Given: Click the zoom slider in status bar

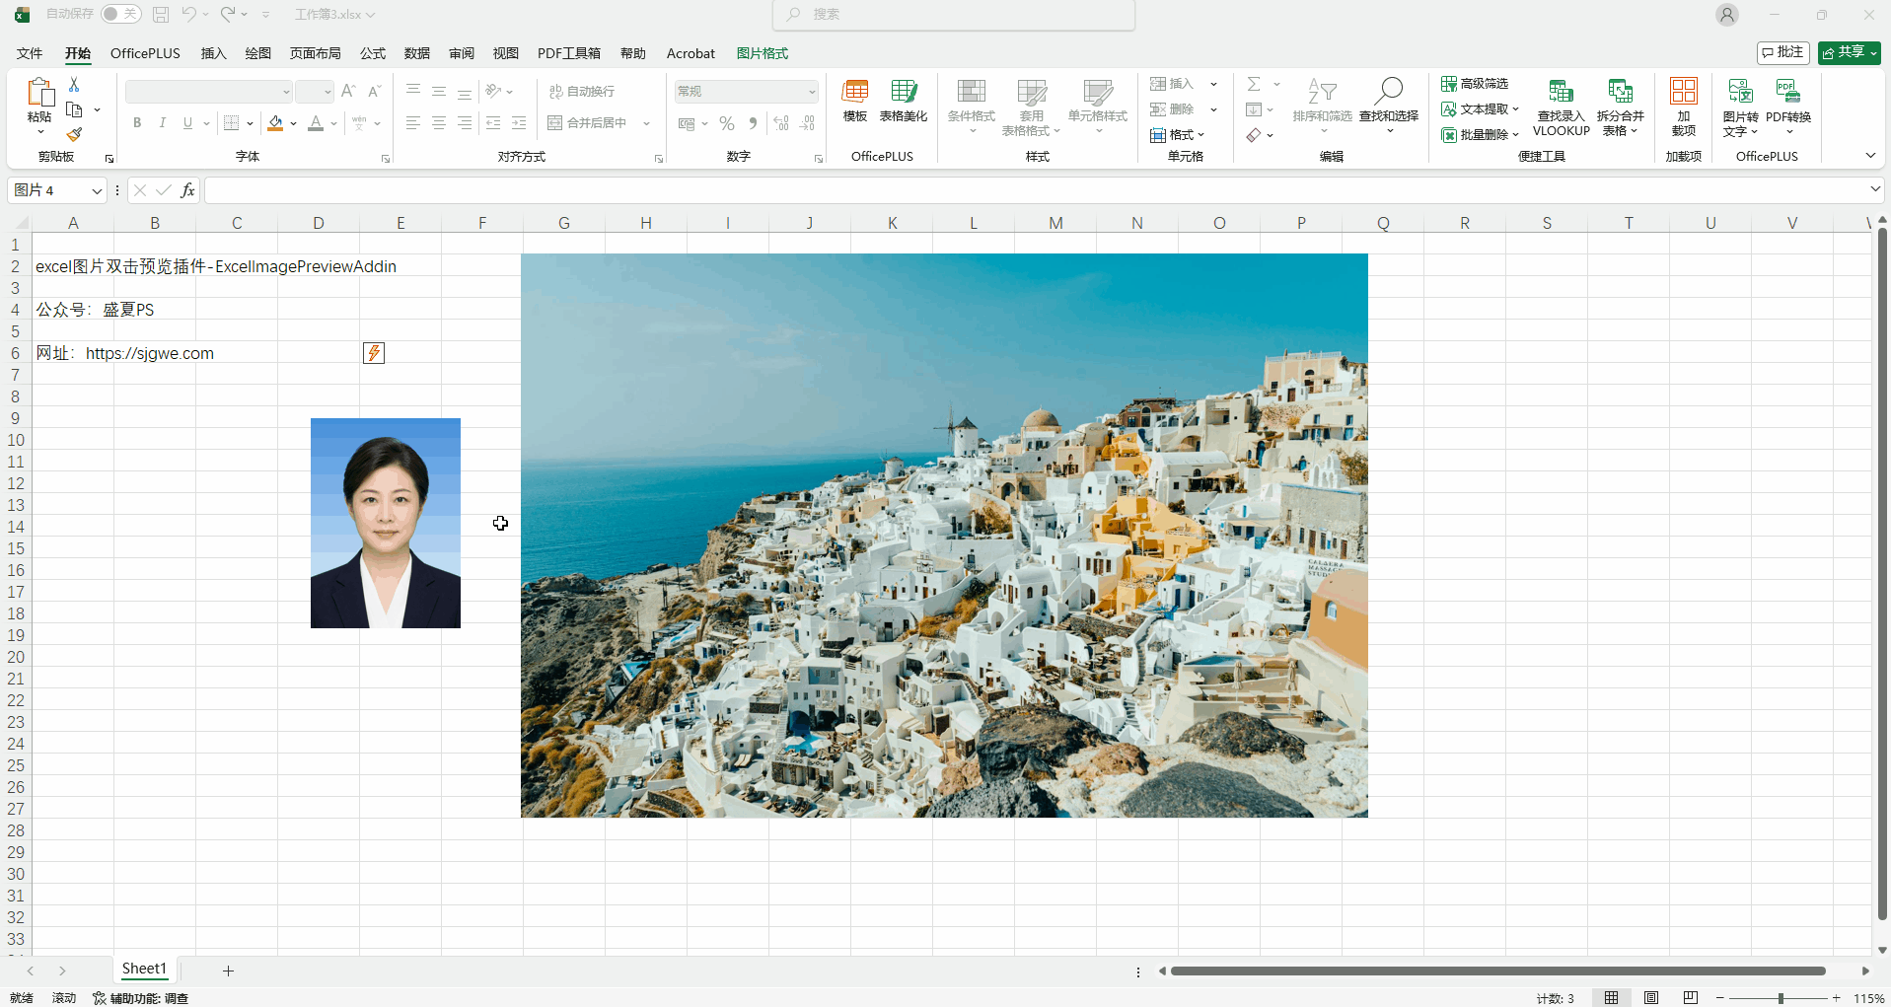Looking at the screenshot, I should [x=1780, y=998].
